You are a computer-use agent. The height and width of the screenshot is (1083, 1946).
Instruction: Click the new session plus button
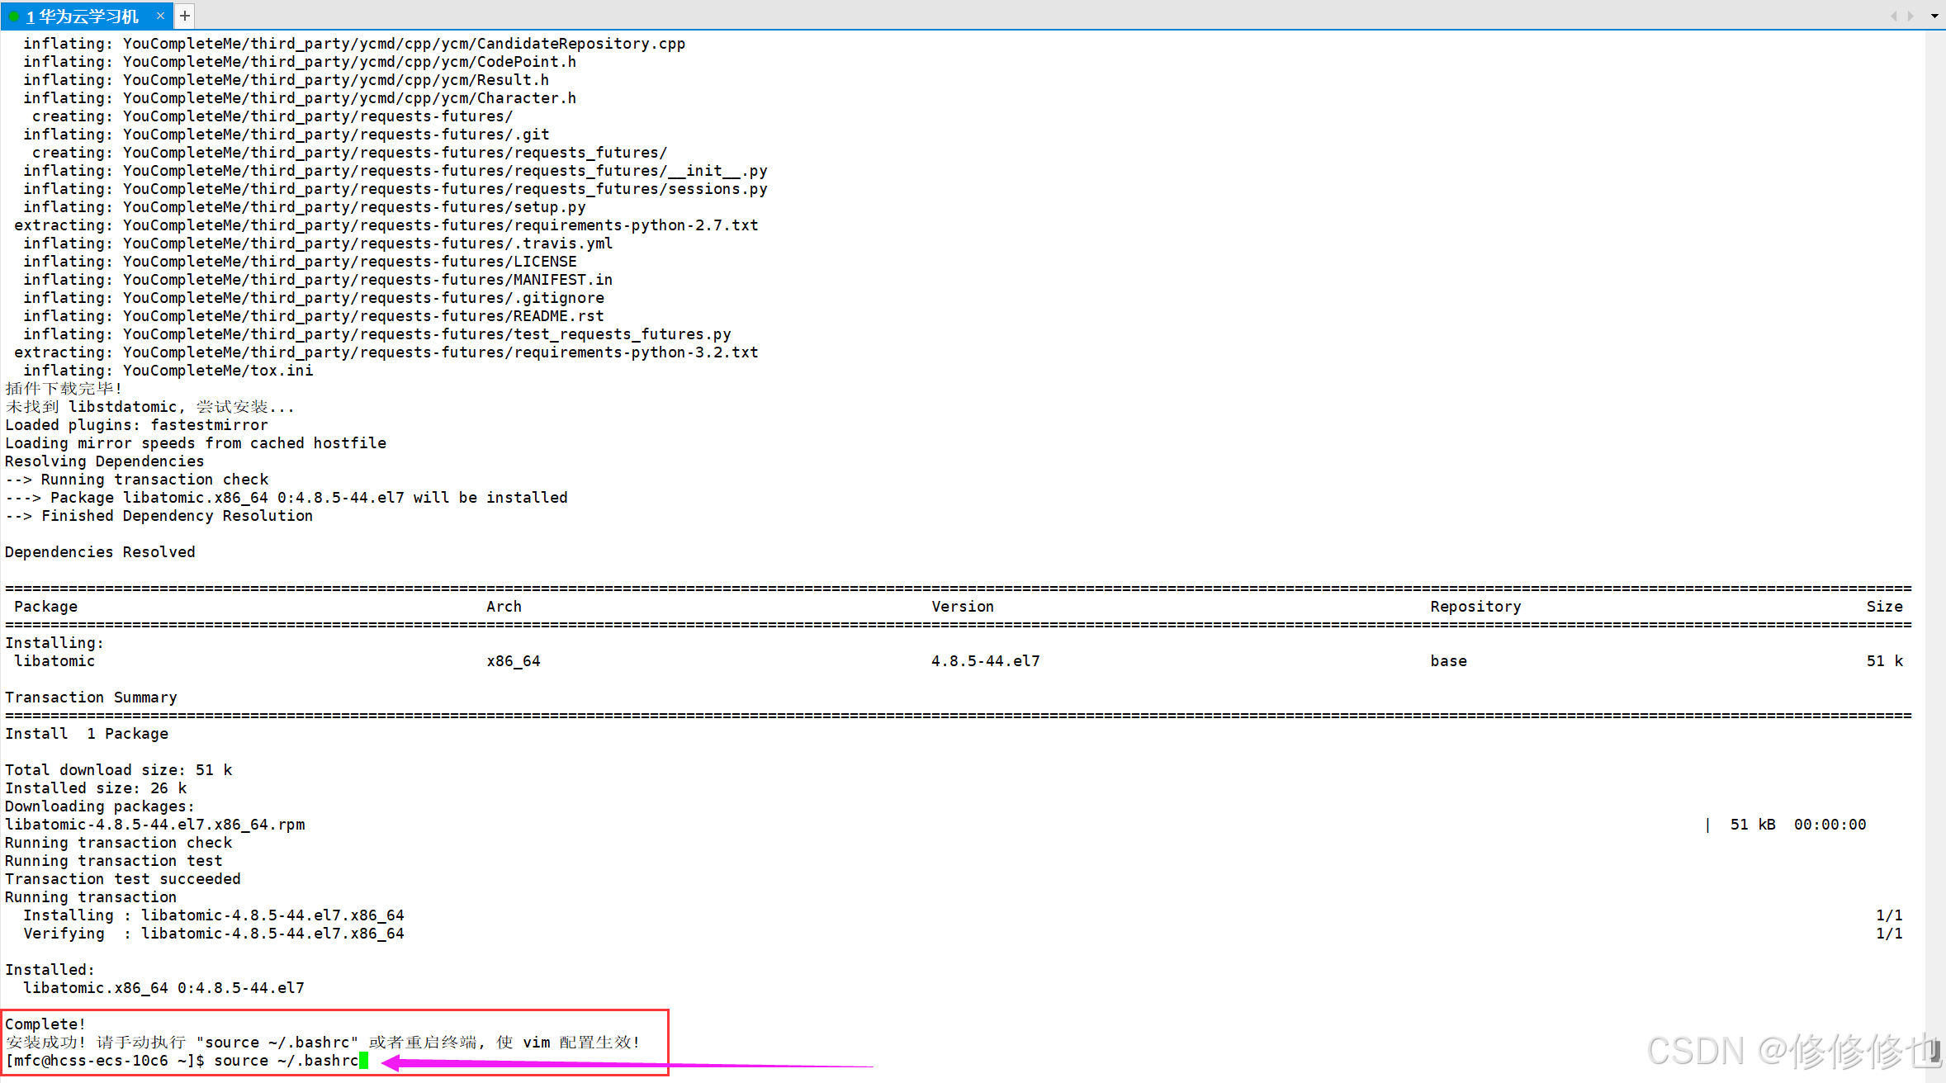(x=185, y=16)
